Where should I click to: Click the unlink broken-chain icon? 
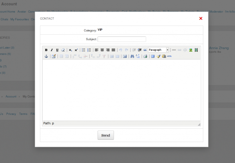185,50
